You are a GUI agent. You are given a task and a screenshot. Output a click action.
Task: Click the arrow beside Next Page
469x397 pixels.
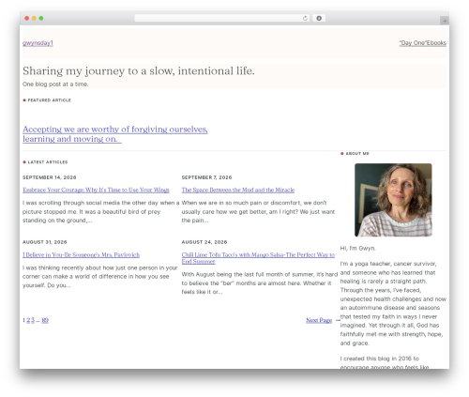pyautogui.click(x=338, y=320)
